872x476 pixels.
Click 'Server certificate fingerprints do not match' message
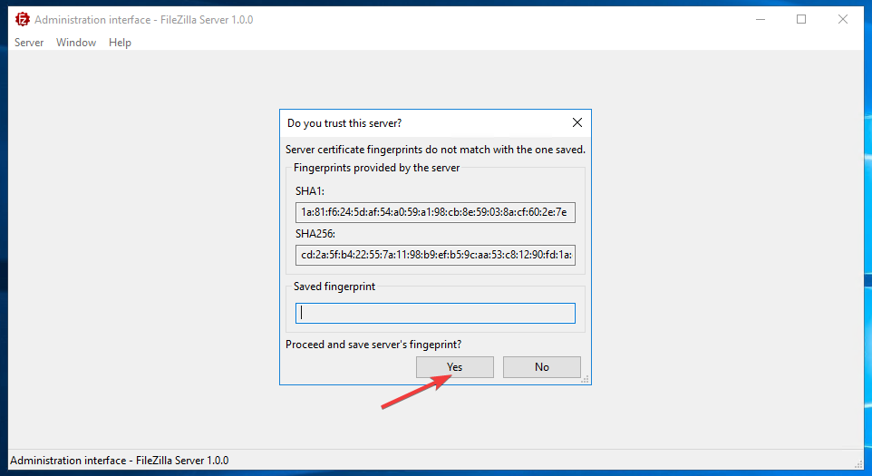click(x=435, y=150)
